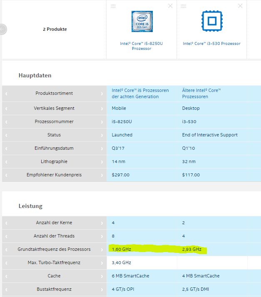Click the '4 MB SmartCache' value
The width and height of the screenshot is (261, 297).
[201, 276]
